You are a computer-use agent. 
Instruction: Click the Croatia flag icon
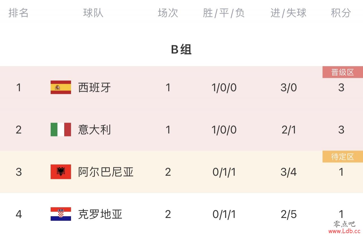(x=61, y=214)
